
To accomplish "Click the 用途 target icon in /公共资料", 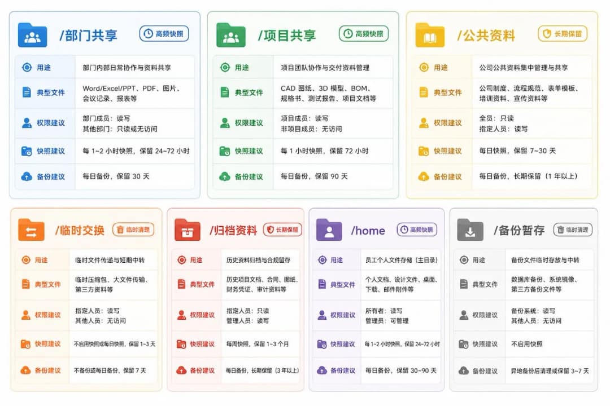I will [x=424, y=67].
